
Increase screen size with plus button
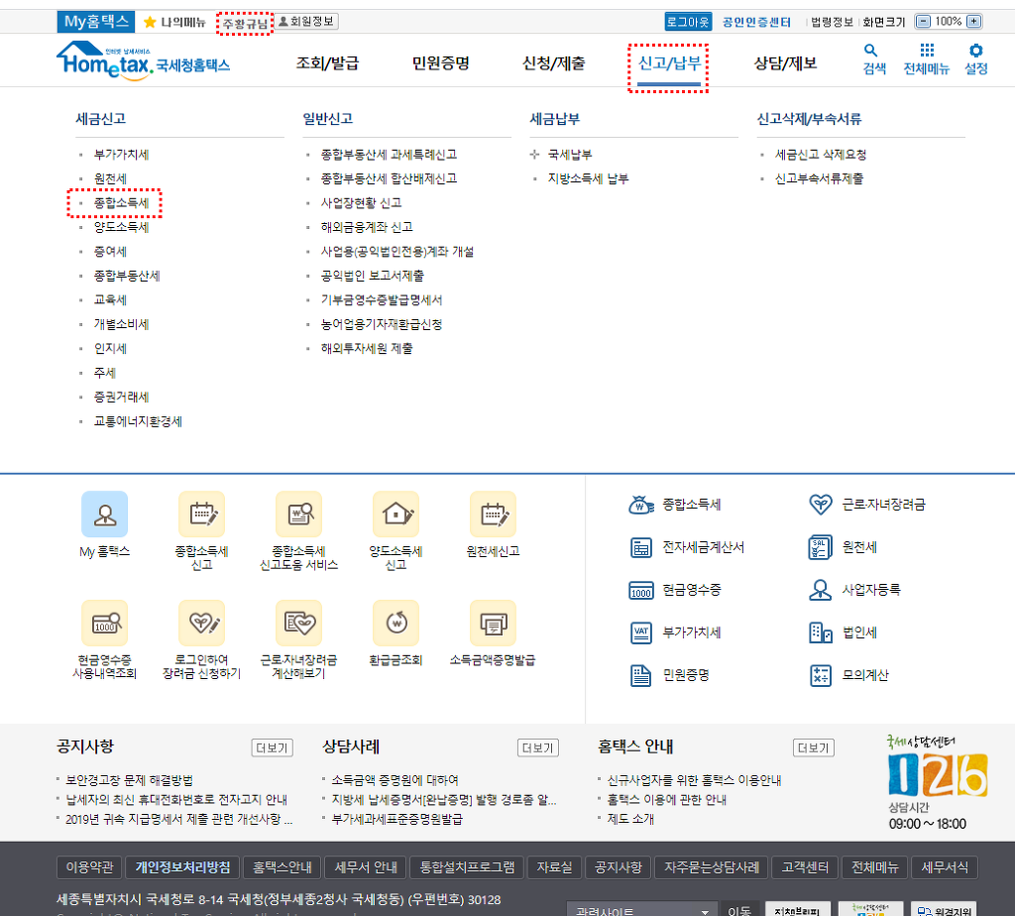pyautogui.click(x=973, y=22)
